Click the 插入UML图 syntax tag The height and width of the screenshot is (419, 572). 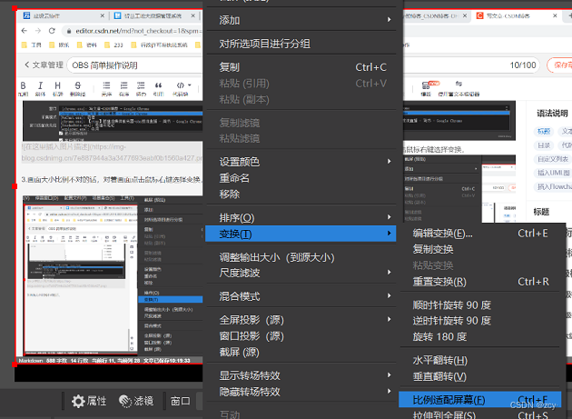(553, 173)
